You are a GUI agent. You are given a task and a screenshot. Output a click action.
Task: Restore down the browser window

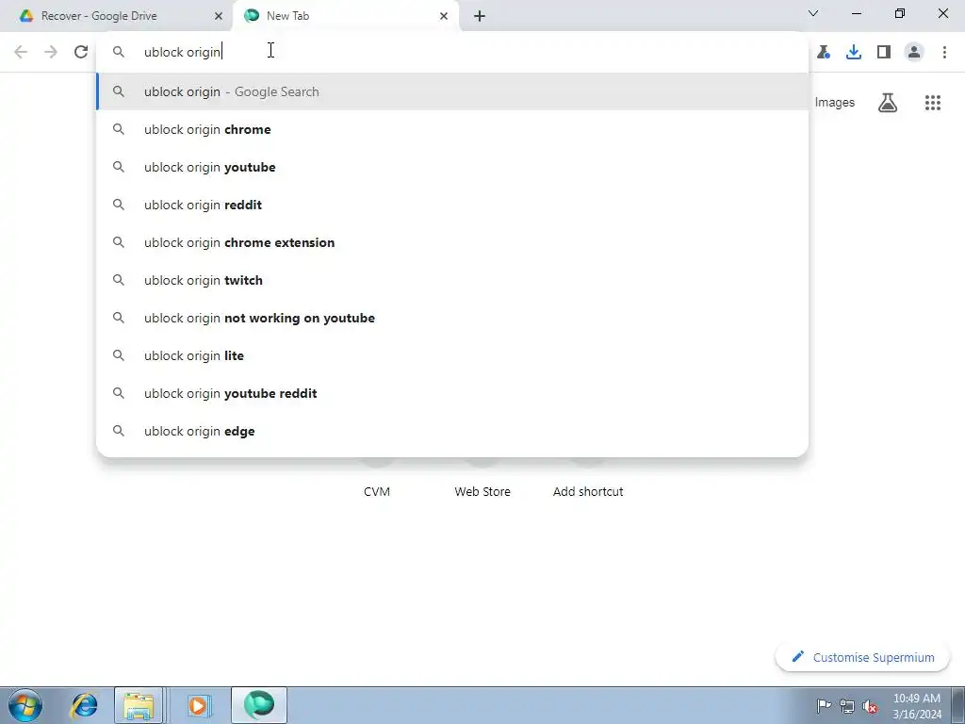900,13
